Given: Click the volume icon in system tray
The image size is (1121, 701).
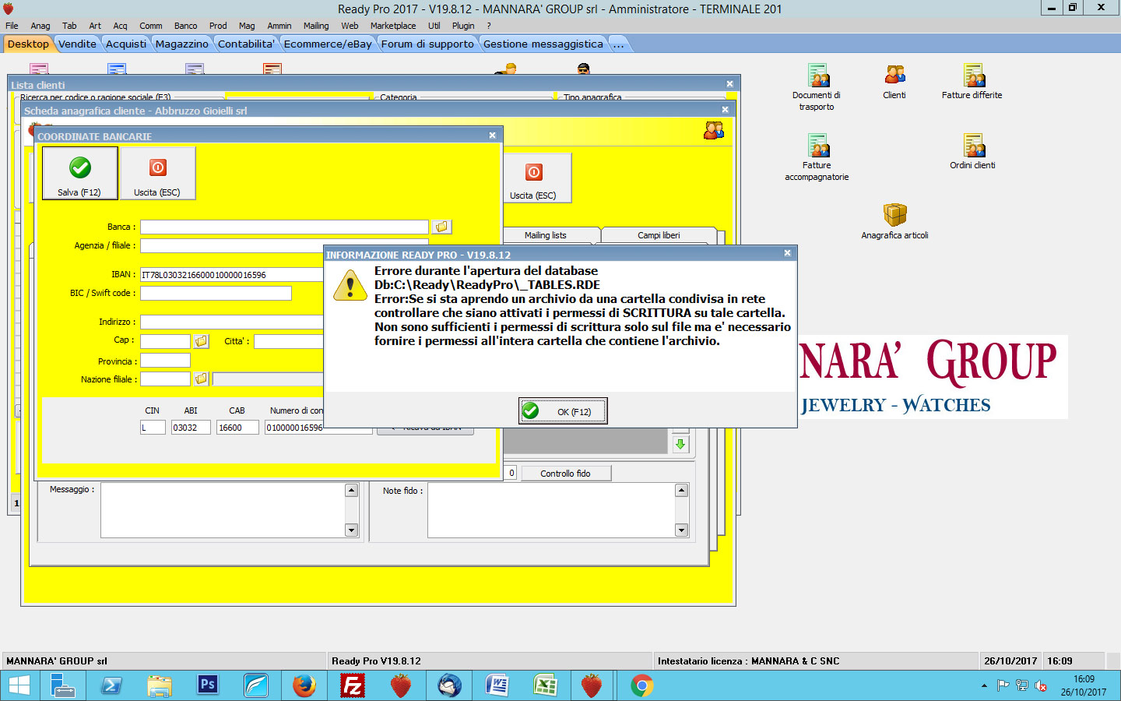Looking at the screenshot, I should (x=1040, y=685).
